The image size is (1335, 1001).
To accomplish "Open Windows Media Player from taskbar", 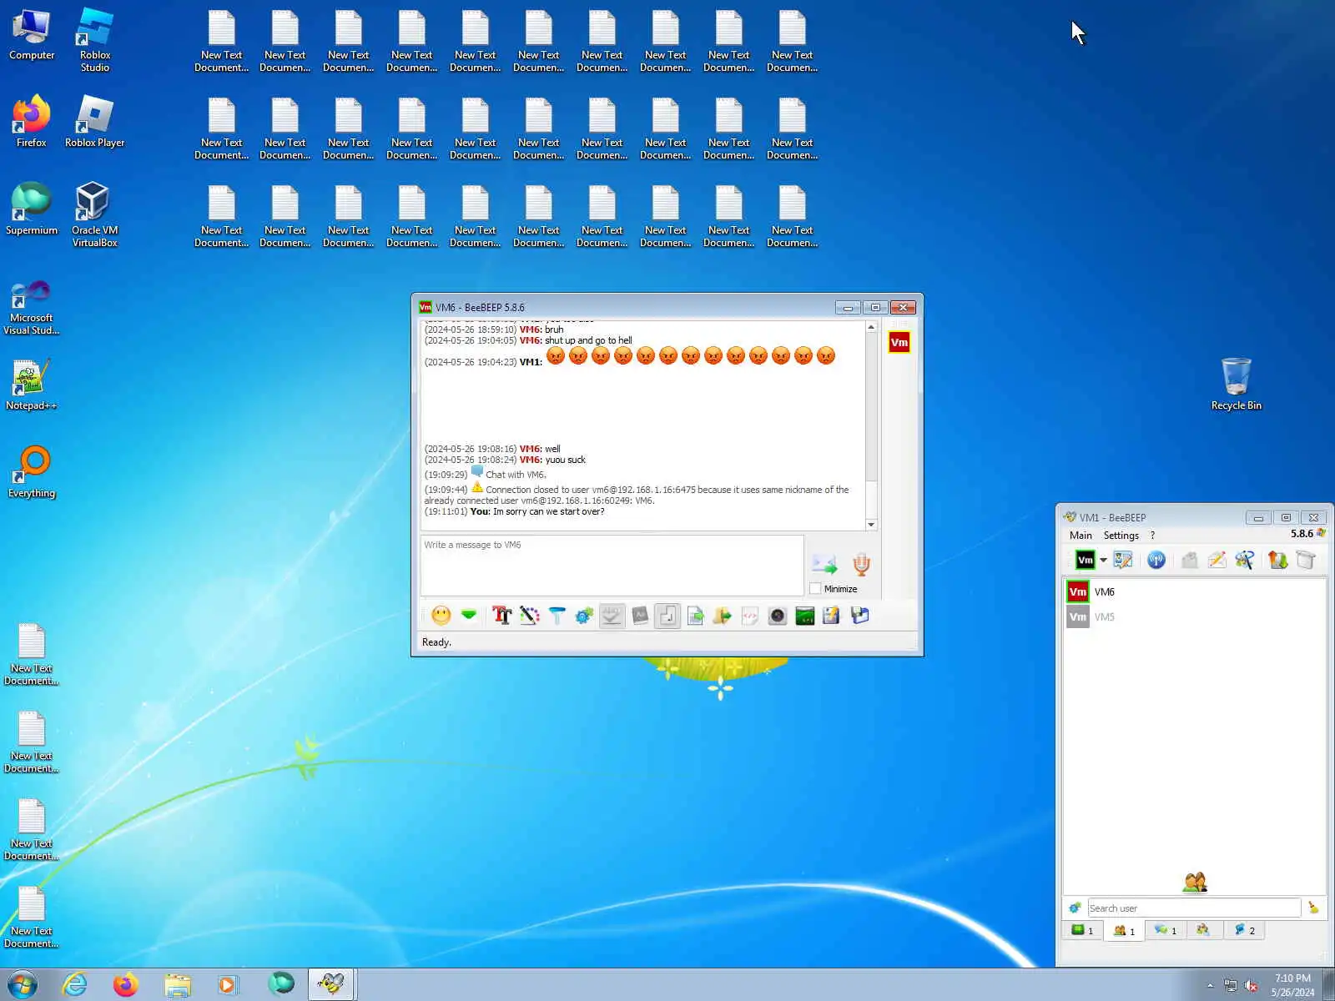I will [228, 985].
